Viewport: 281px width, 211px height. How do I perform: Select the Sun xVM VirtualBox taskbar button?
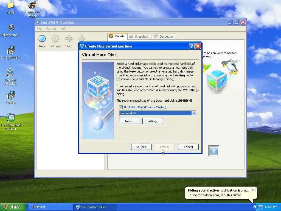click(95, 207)
